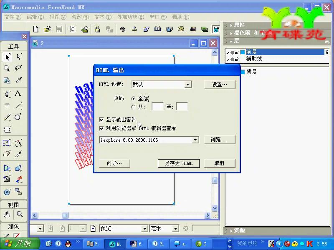Open the HTML 设置 dropdown

(187, 85)
